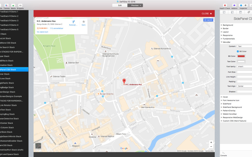Click the Font Size input field

pos(244,72)
